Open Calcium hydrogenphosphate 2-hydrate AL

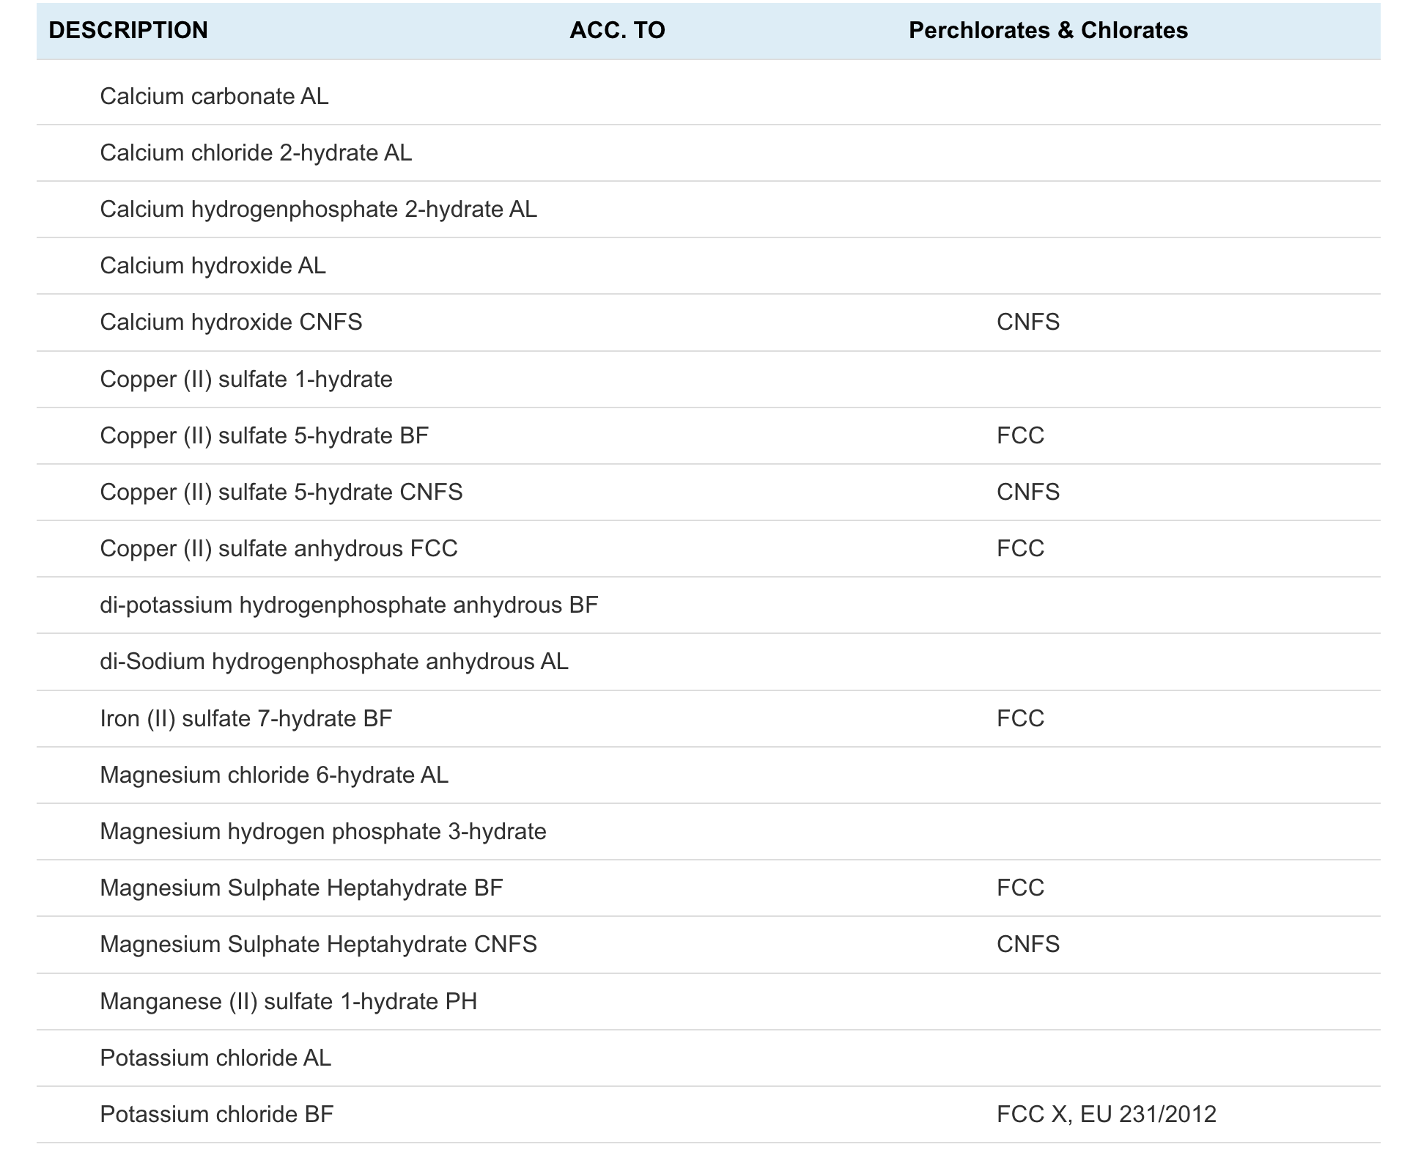click(x=318, y=209)
